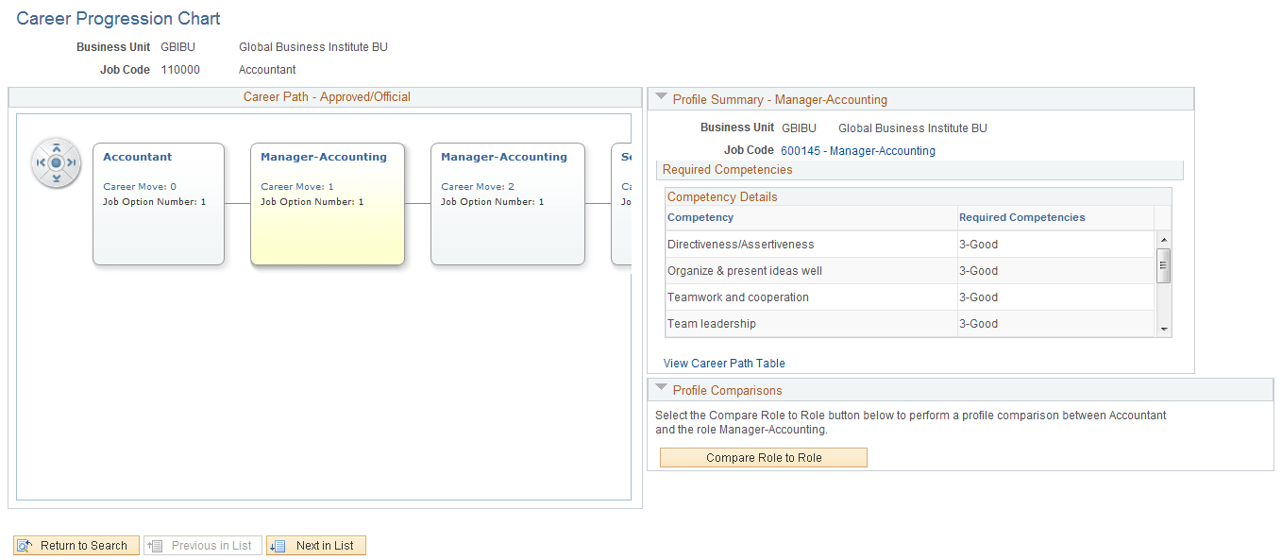Image resolution: width=1282 pixels, height=560 pixels.
Task: Jump to first node using left arrow
Action: pyautogui.click(x=41, y=163)
